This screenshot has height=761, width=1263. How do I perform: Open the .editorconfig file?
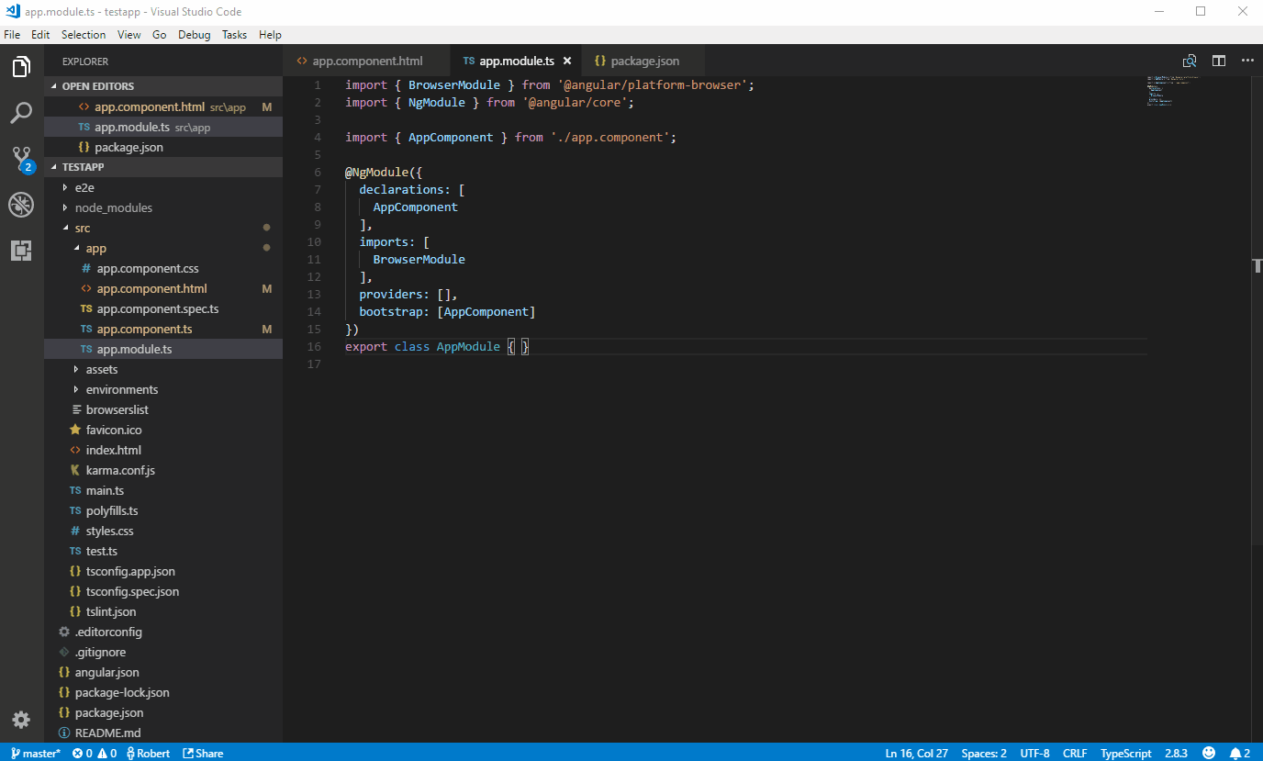tap(163, 632)
